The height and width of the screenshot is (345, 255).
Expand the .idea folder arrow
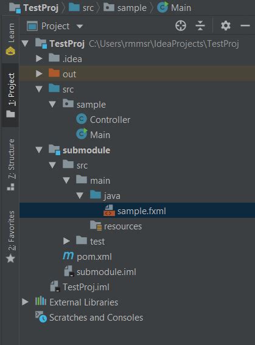[x=39, y=58]
